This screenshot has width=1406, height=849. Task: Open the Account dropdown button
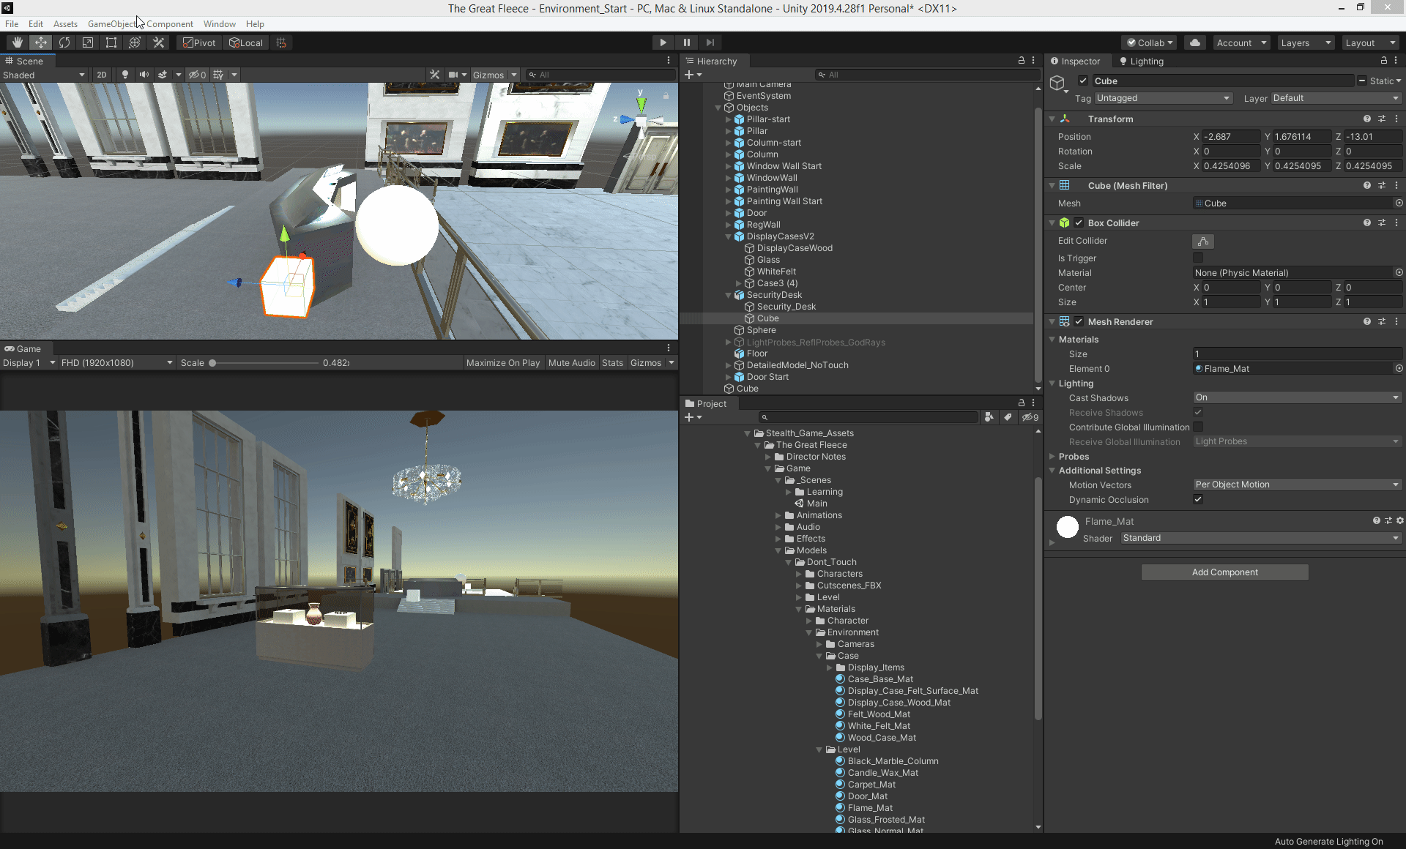[1241, 42]
